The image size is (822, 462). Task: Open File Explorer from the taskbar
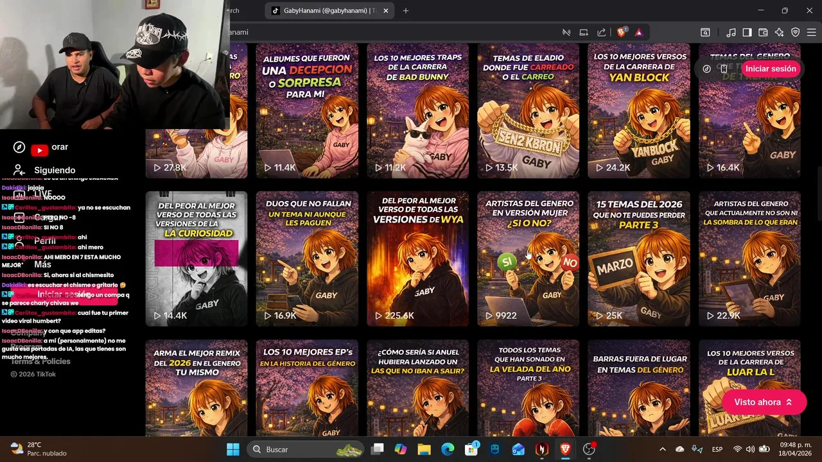(424, 449)
